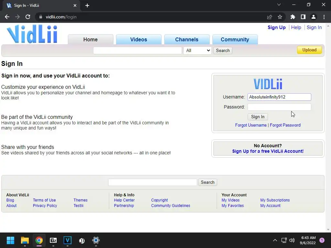Click the taskbar clock and date
Image resolution: width=331 pixels, height=248 pixels.
(308, 240)
